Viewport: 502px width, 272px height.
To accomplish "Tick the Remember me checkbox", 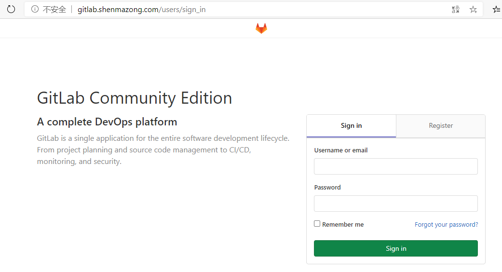I will click(x=317, y=224).
